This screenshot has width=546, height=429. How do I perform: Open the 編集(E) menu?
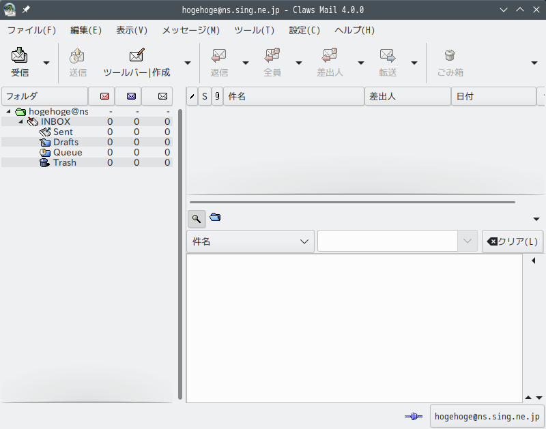click(86, 30)
